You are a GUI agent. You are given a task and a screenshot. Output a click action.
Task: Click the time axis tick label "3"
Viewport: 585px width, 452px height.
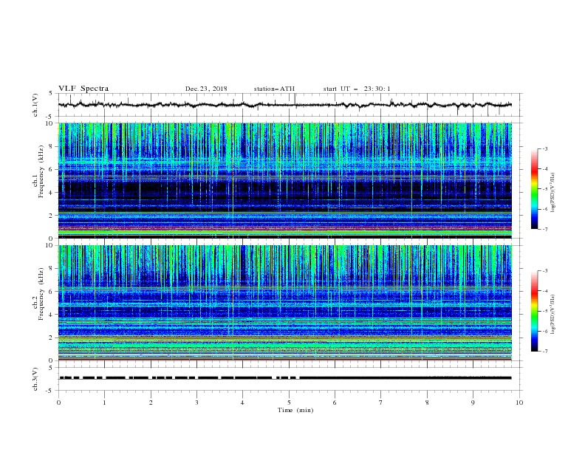pyautogui.click(x=197, y=403)
